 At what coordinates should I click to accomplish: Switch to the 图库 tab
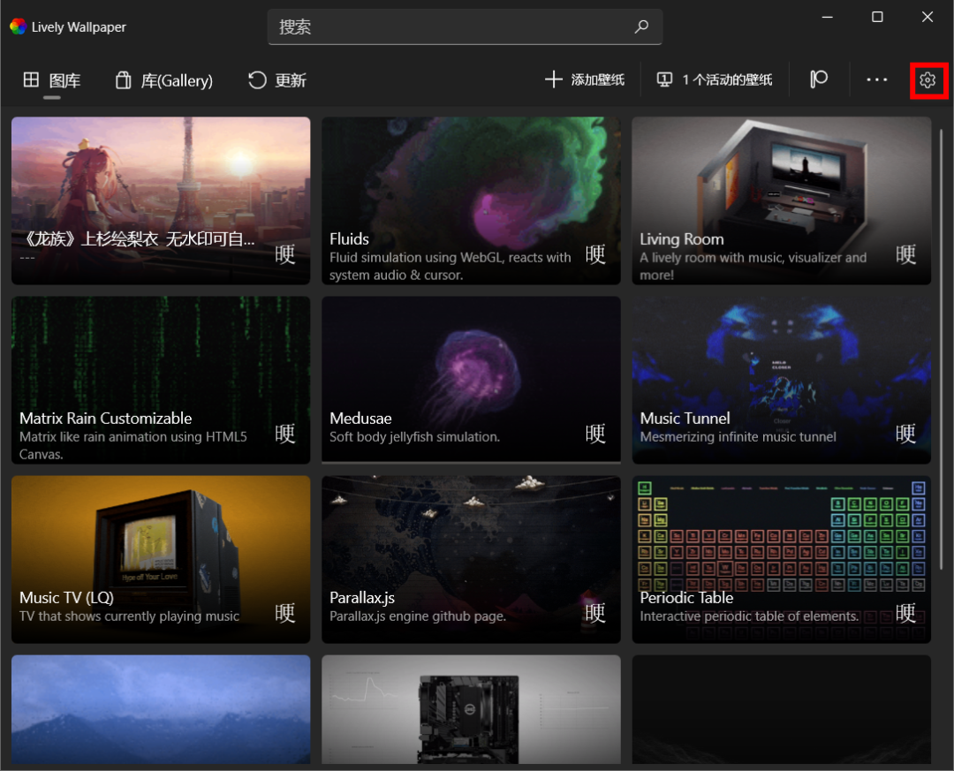(52, 79)
